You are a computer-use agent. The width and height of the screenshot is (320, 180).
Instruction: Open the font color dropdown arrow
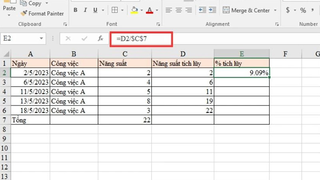tap(157, 10)
